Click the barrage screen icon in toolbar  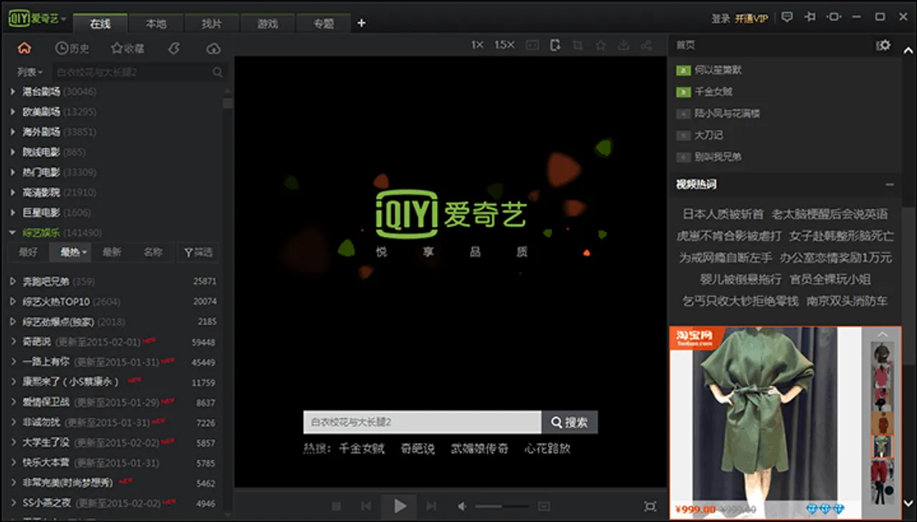tap(532, 45)
